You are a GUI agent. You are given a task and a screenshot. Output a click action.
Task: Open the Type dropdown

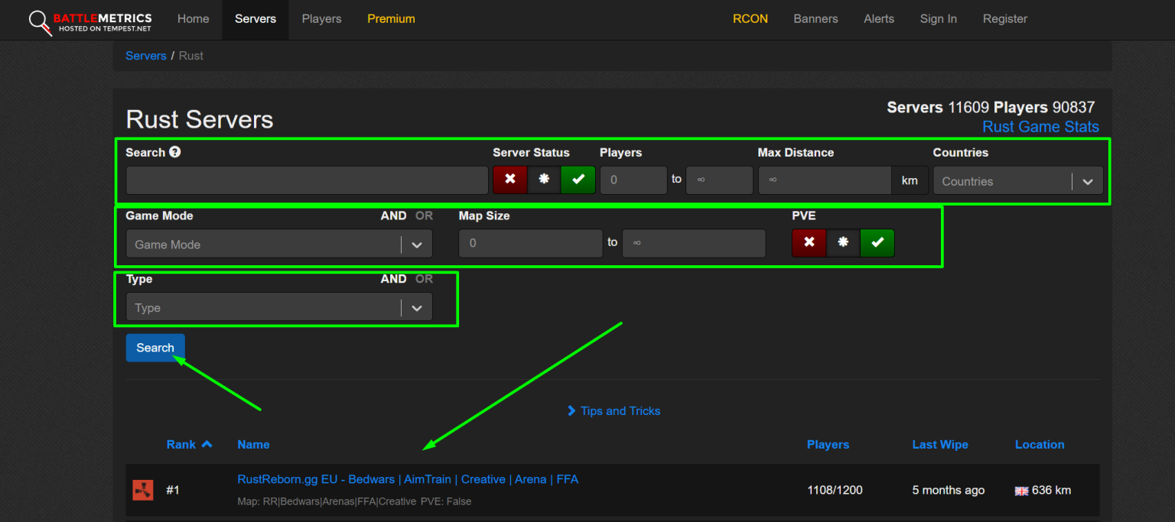coord(279,307)
